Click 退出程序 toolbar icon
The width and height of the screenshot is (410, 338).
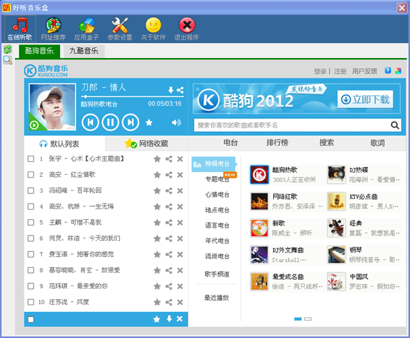pos(186,29)
